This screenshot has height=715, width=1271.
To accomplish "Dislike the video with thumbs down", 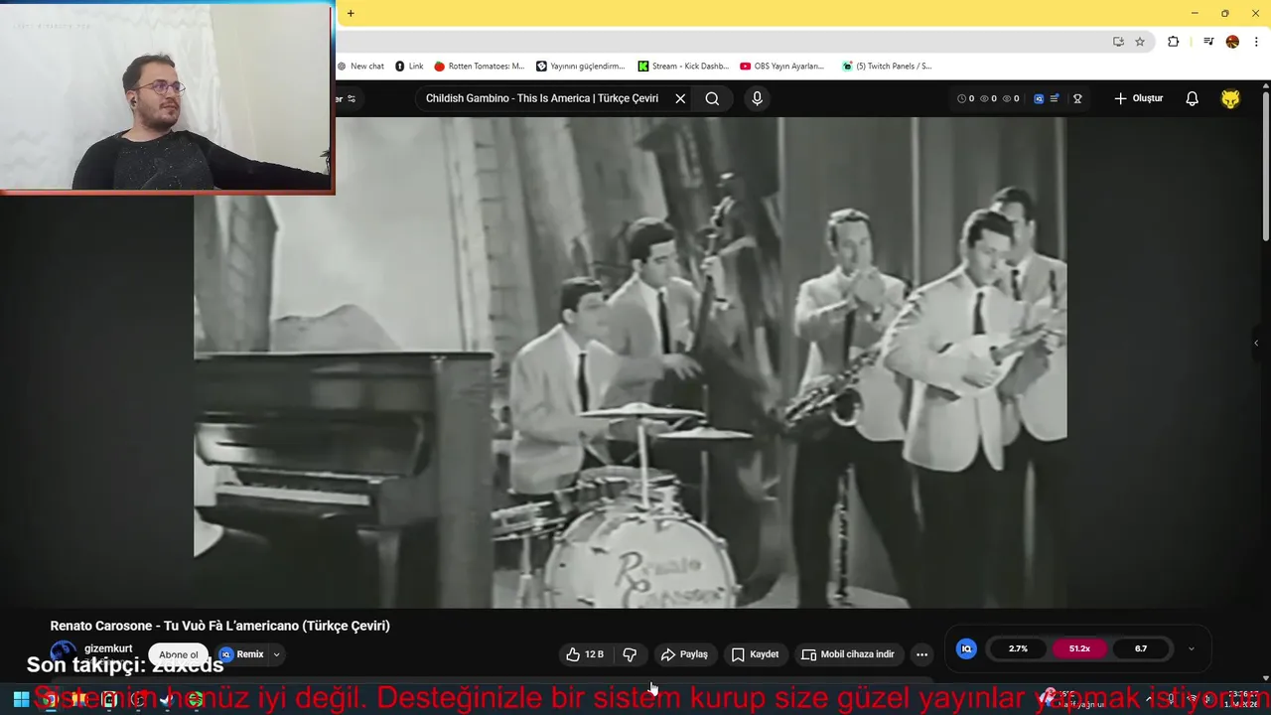I will 630,654.
